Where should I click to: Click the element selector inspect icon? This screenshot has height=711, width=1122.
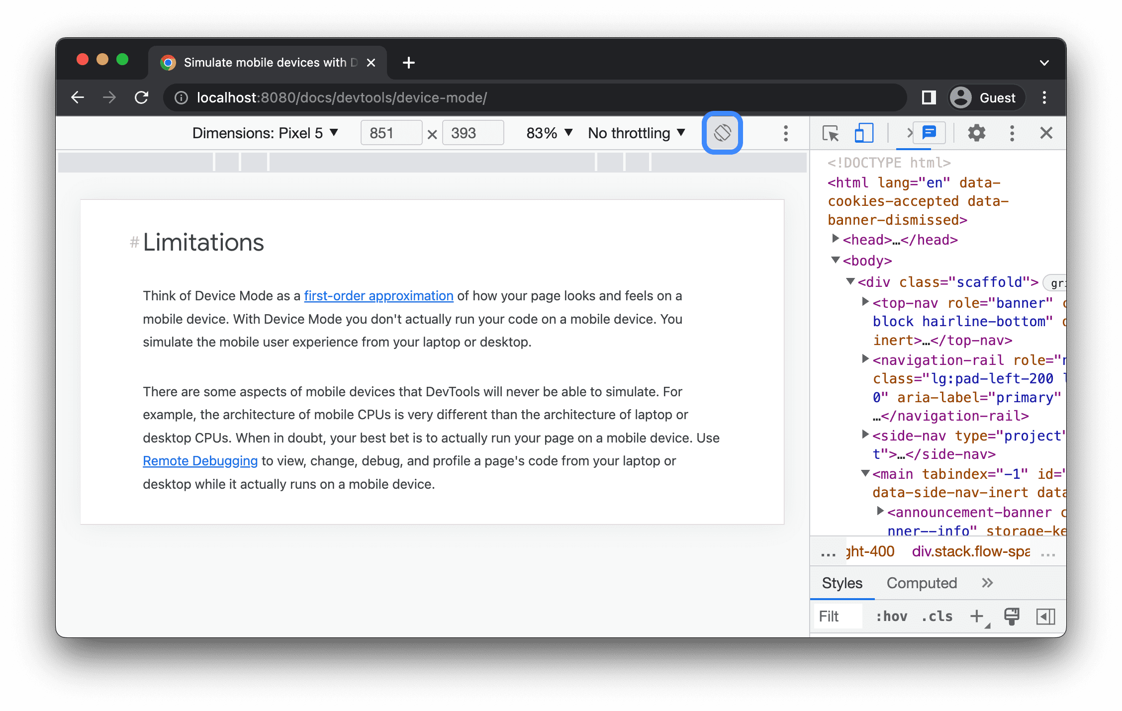click(830, 133)
